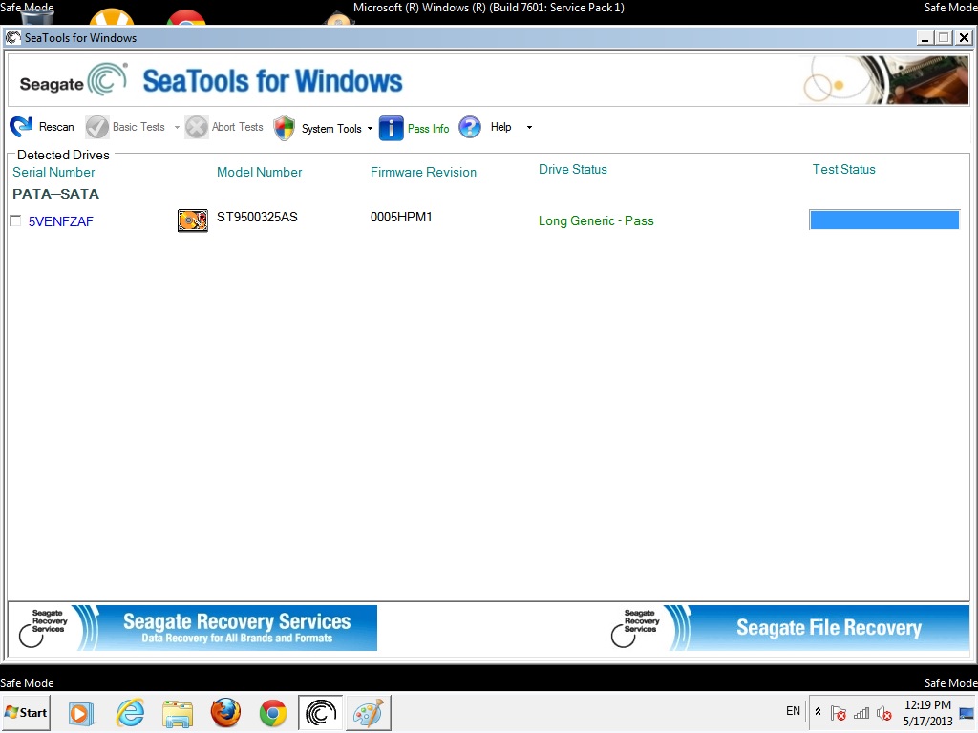Click the hard drive icon beside ST9500325AS
The height and width of the screenshot is (733, 978).
pyautogui.click(x=192, y=220)
